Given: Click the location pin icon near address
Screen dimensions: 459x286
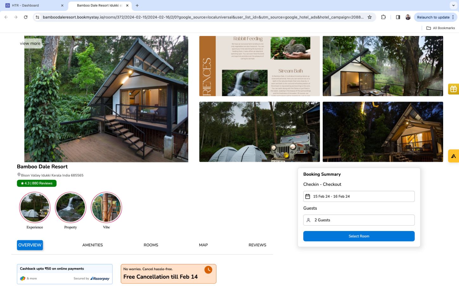Looking at the screenshot, I should [19, 175].
